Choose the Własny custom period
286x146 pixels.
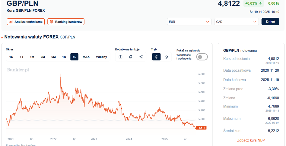point(101,57)
